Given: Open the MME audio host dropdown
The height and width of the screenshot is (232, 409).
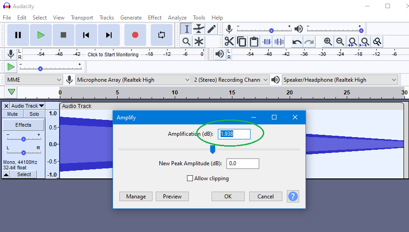Looking at the screenshot, I should (x=34, y=80).
